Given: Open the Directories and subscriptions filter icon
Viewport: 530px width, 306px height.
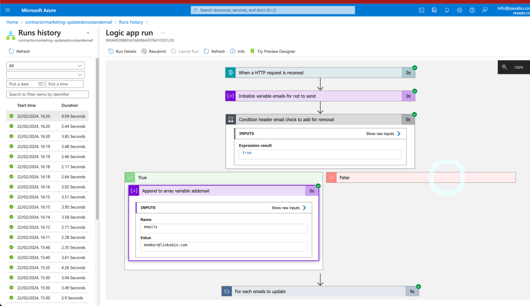Looking at the screenshot, I should (435, 10).
